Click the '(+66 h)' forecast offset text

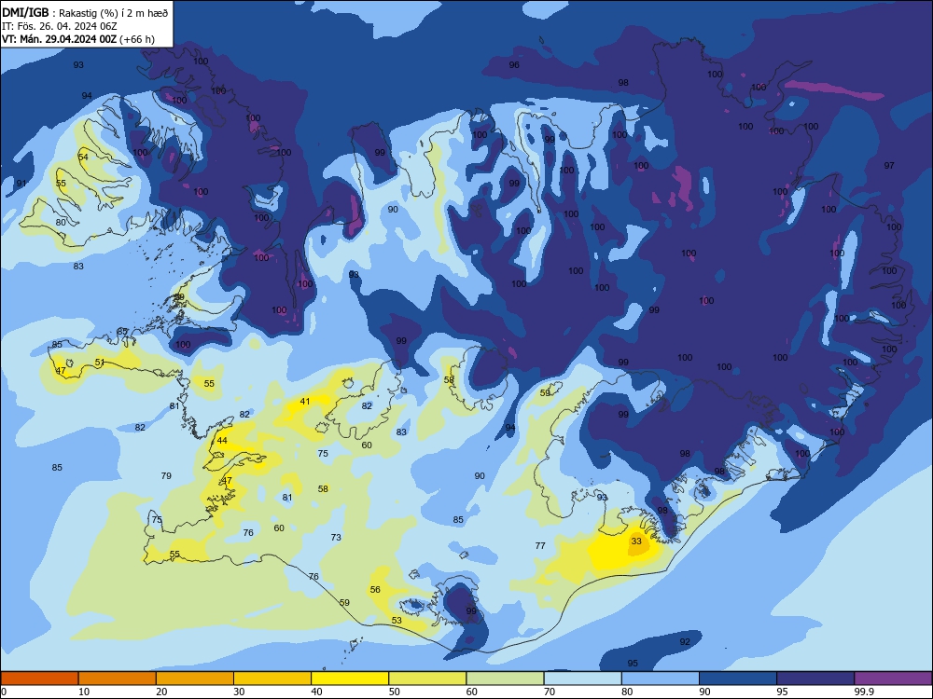pos(137,39)
